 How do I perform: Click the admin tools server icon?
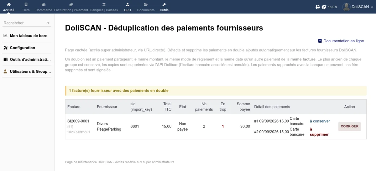[x=5, y=60]
